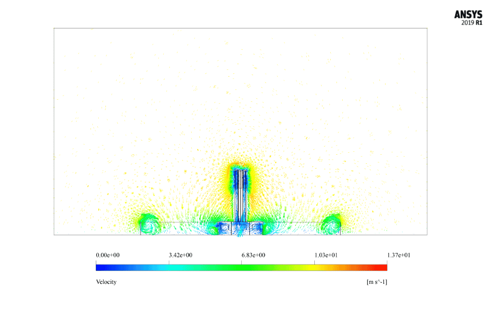The image size is (491, 320).
Task: Click the Velocity legend title
Action: (x=106, y=282)
